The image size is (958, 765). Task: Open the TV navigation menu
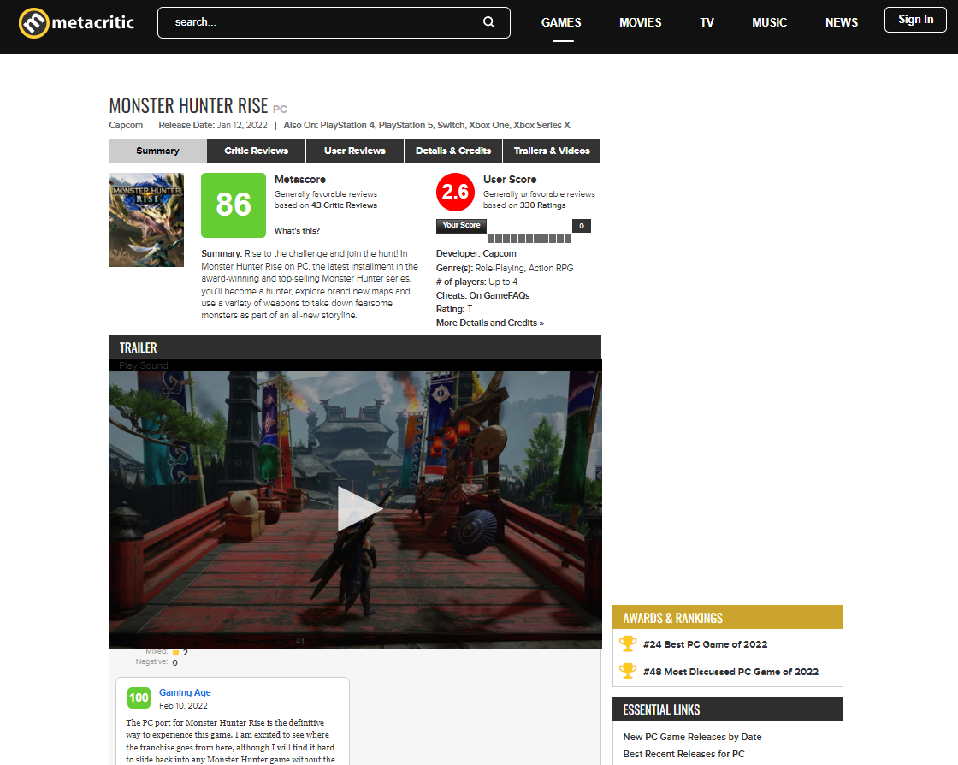point(707,22)
